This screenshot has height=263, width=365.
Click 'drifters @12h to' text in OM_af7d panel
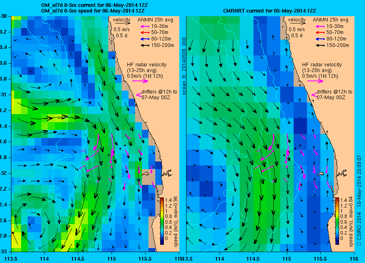[159, 92]
